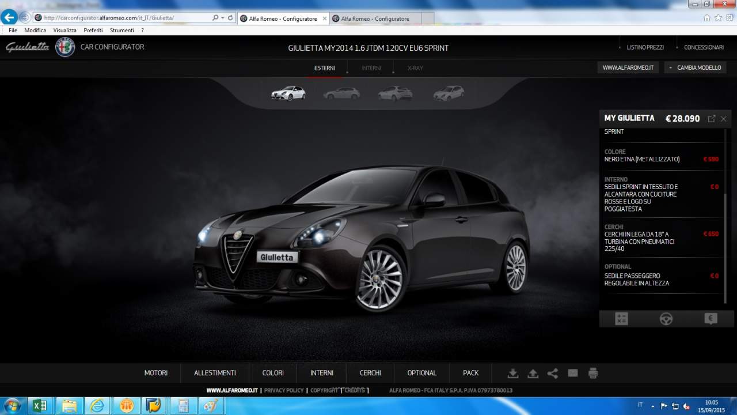737x415 pixels.
Task: Select the fourth car view thumbnail
Action: click(x=449, y=93)
